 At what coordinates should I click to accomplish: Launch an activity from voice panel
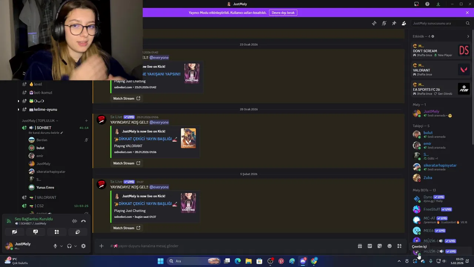pos(57,232)
